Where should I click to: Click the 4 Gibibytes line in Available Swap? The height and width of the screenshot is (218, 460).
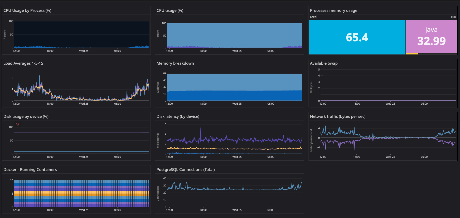coord(388,76)
